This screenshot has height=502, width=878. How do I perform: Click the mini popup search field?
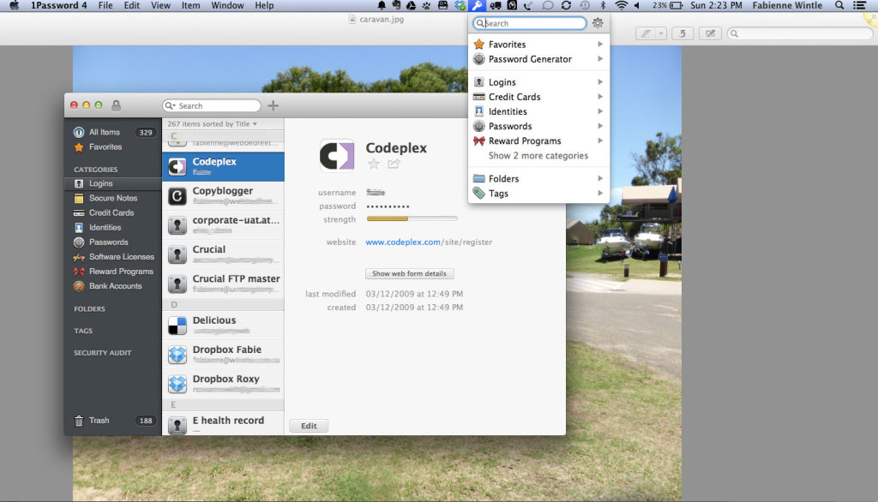click(x=530, y=23)
